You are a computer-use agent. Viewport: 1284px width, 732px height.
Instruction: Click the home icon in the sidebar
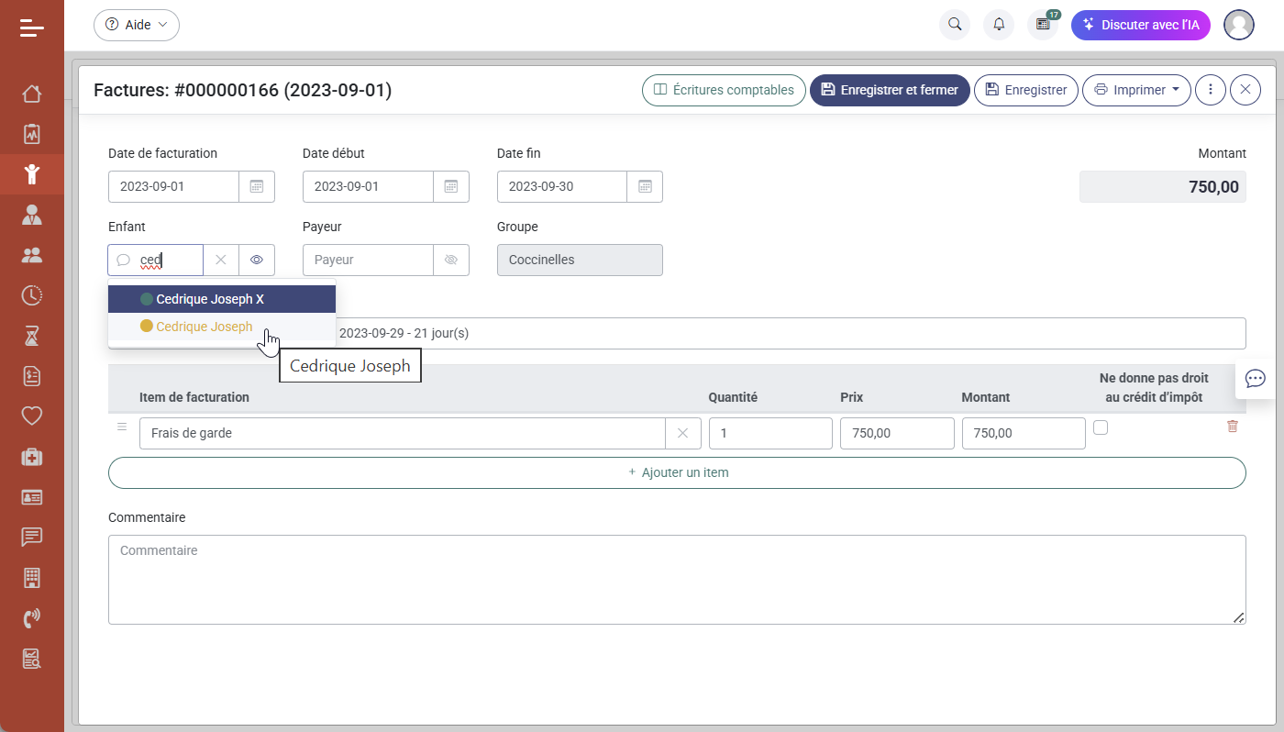[x=32, y=94]
